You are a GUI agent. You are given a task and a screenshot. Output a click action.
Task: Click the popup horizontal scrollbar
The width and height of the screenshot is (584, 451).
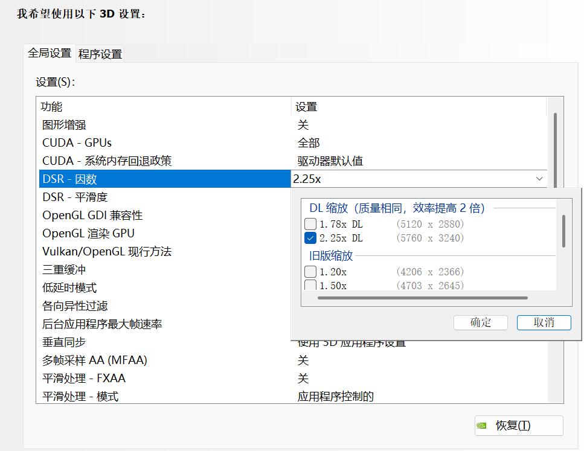pyautogui.click(x=422, y=298)
